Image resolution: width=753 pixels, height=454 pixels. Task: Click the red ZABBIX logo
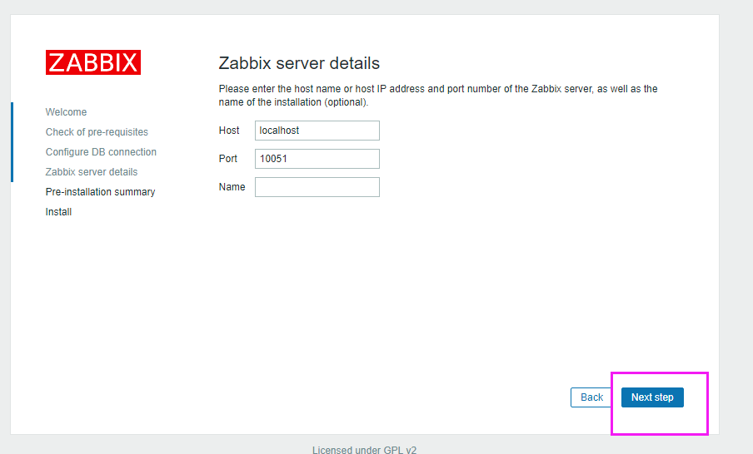click(x=93, y=62)
